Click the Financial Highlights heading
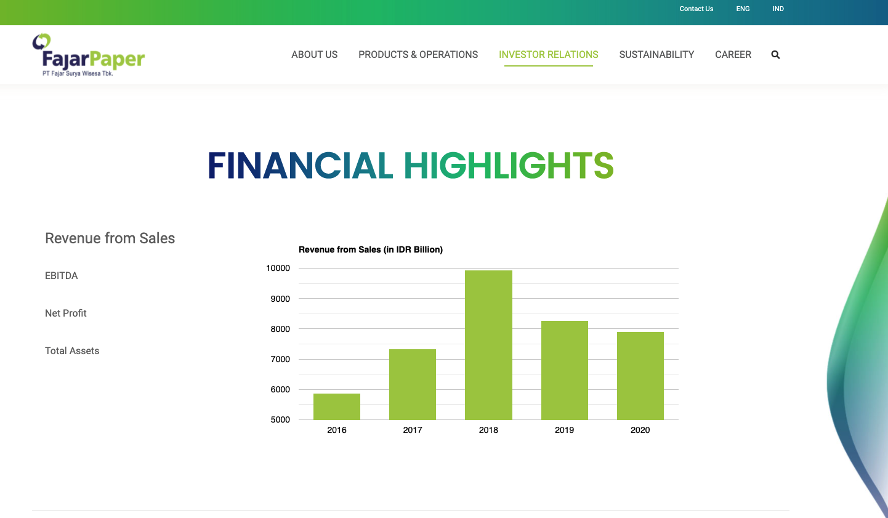This screenshot has height=518, width=888. pos(411,166)
